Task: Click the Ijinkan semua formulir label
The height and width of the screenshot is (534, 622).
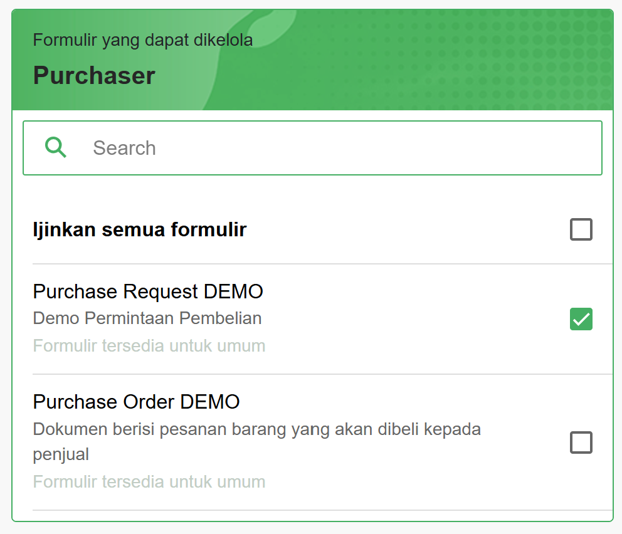Action: [140, 229]
